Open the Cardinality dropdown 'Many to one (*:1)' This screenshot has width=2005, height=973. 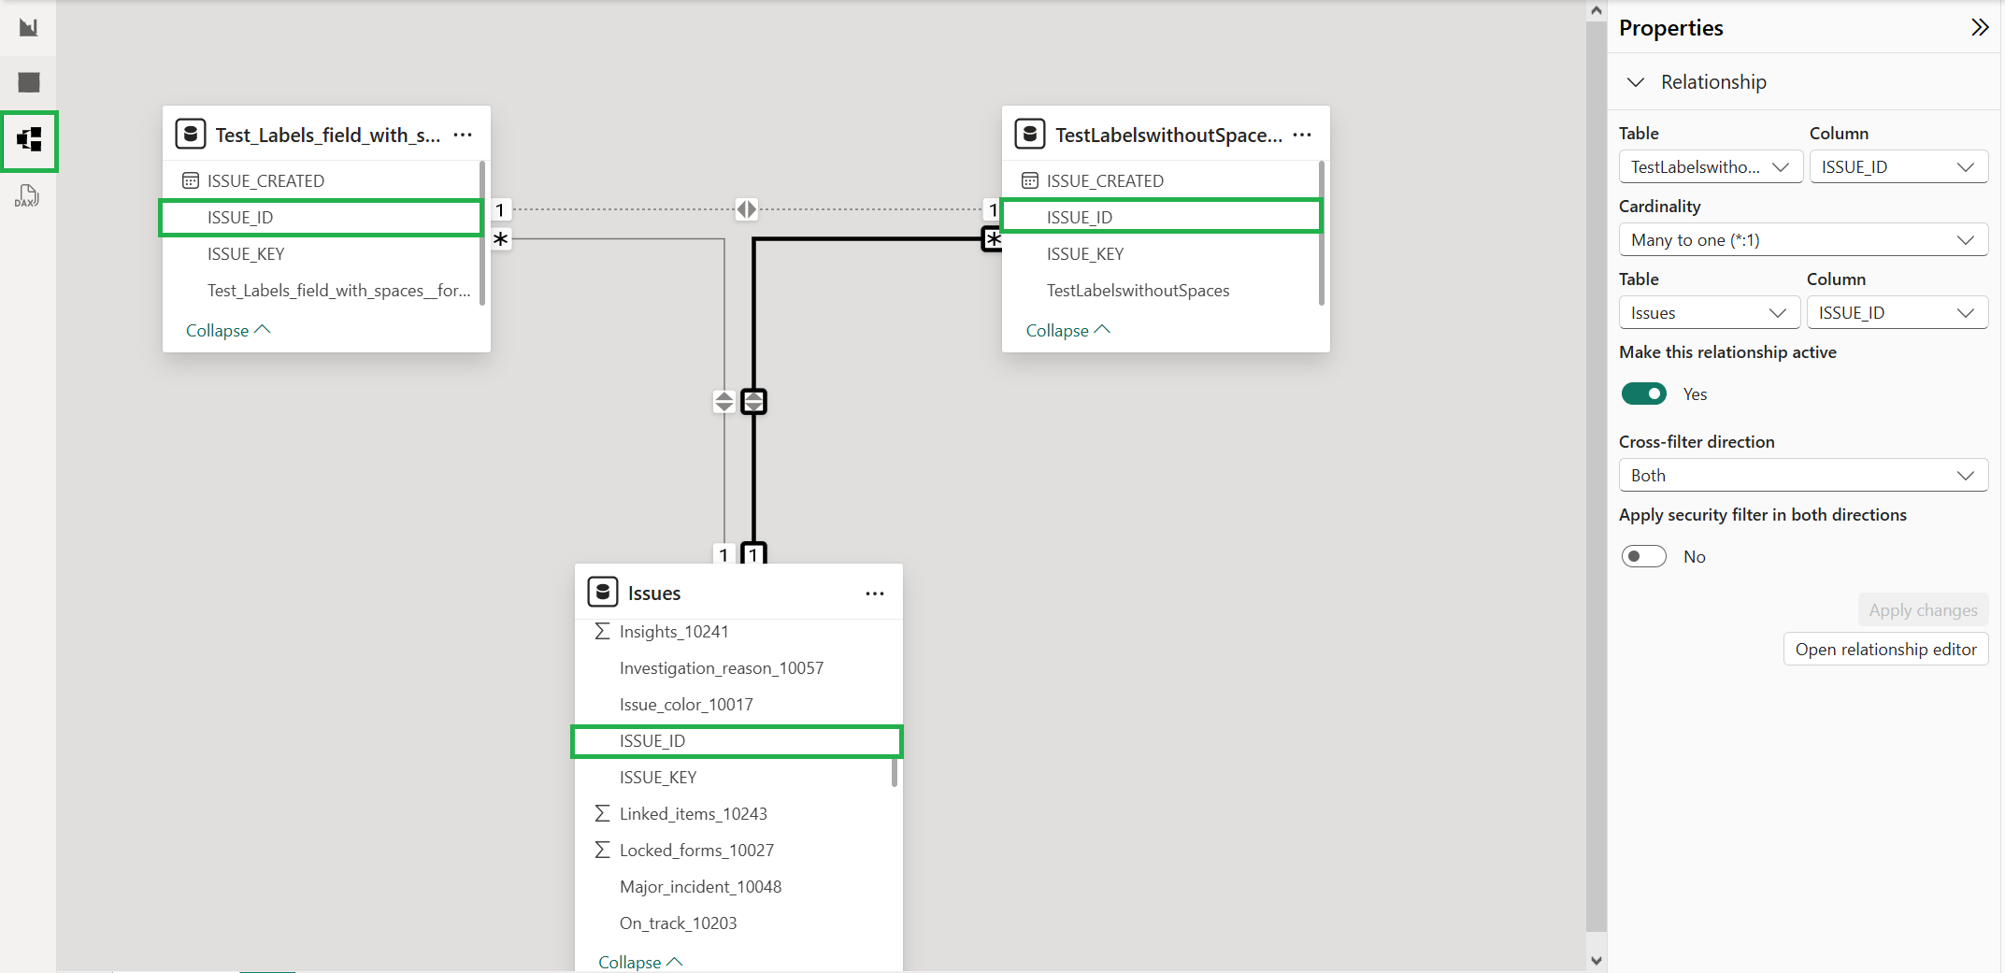coord(1803,239)
